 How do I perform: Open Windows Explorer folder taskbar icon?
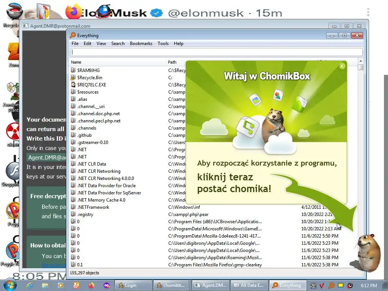point(45,285)
